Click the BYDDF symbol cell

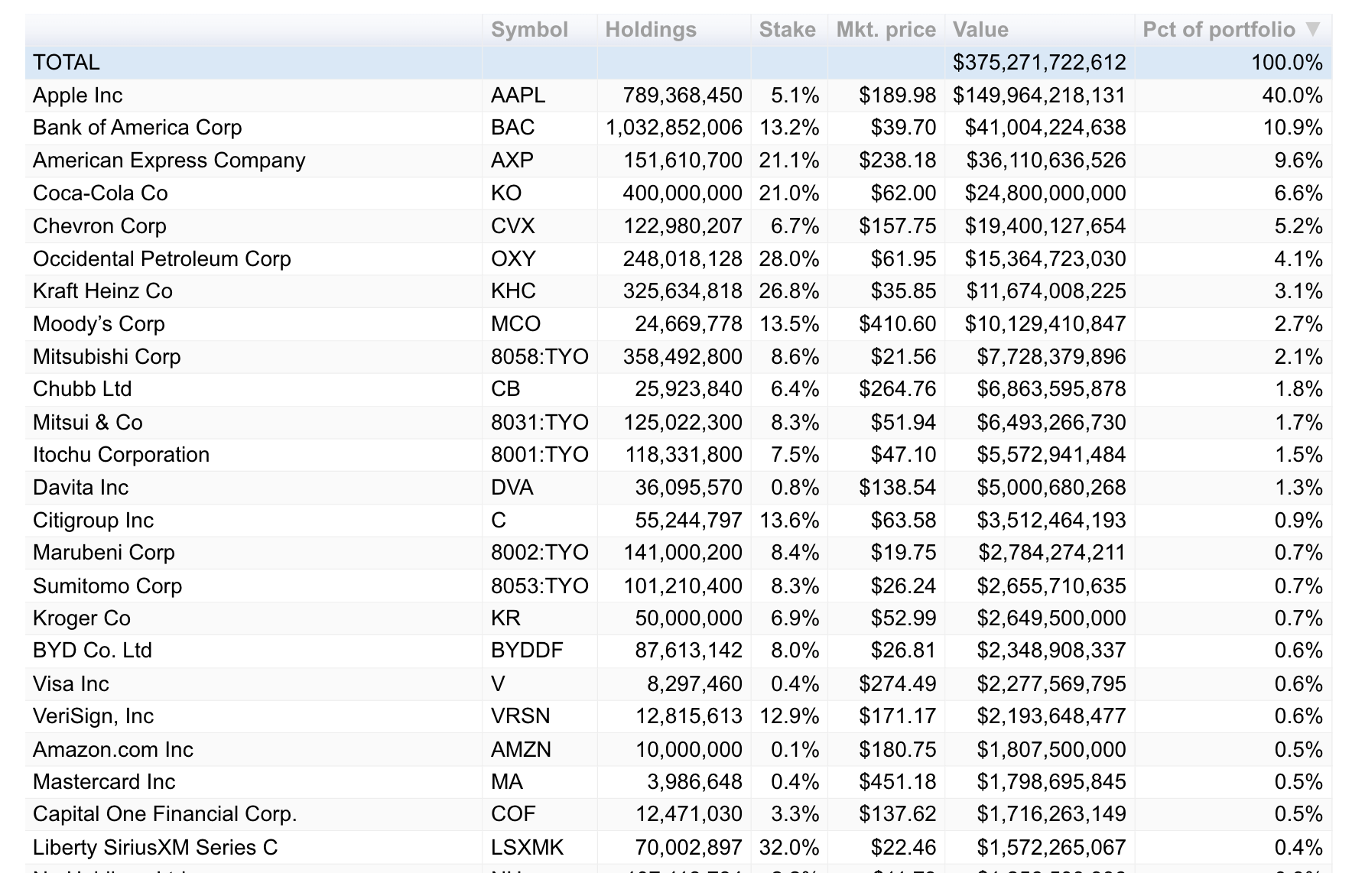click(x=527, y=651)
